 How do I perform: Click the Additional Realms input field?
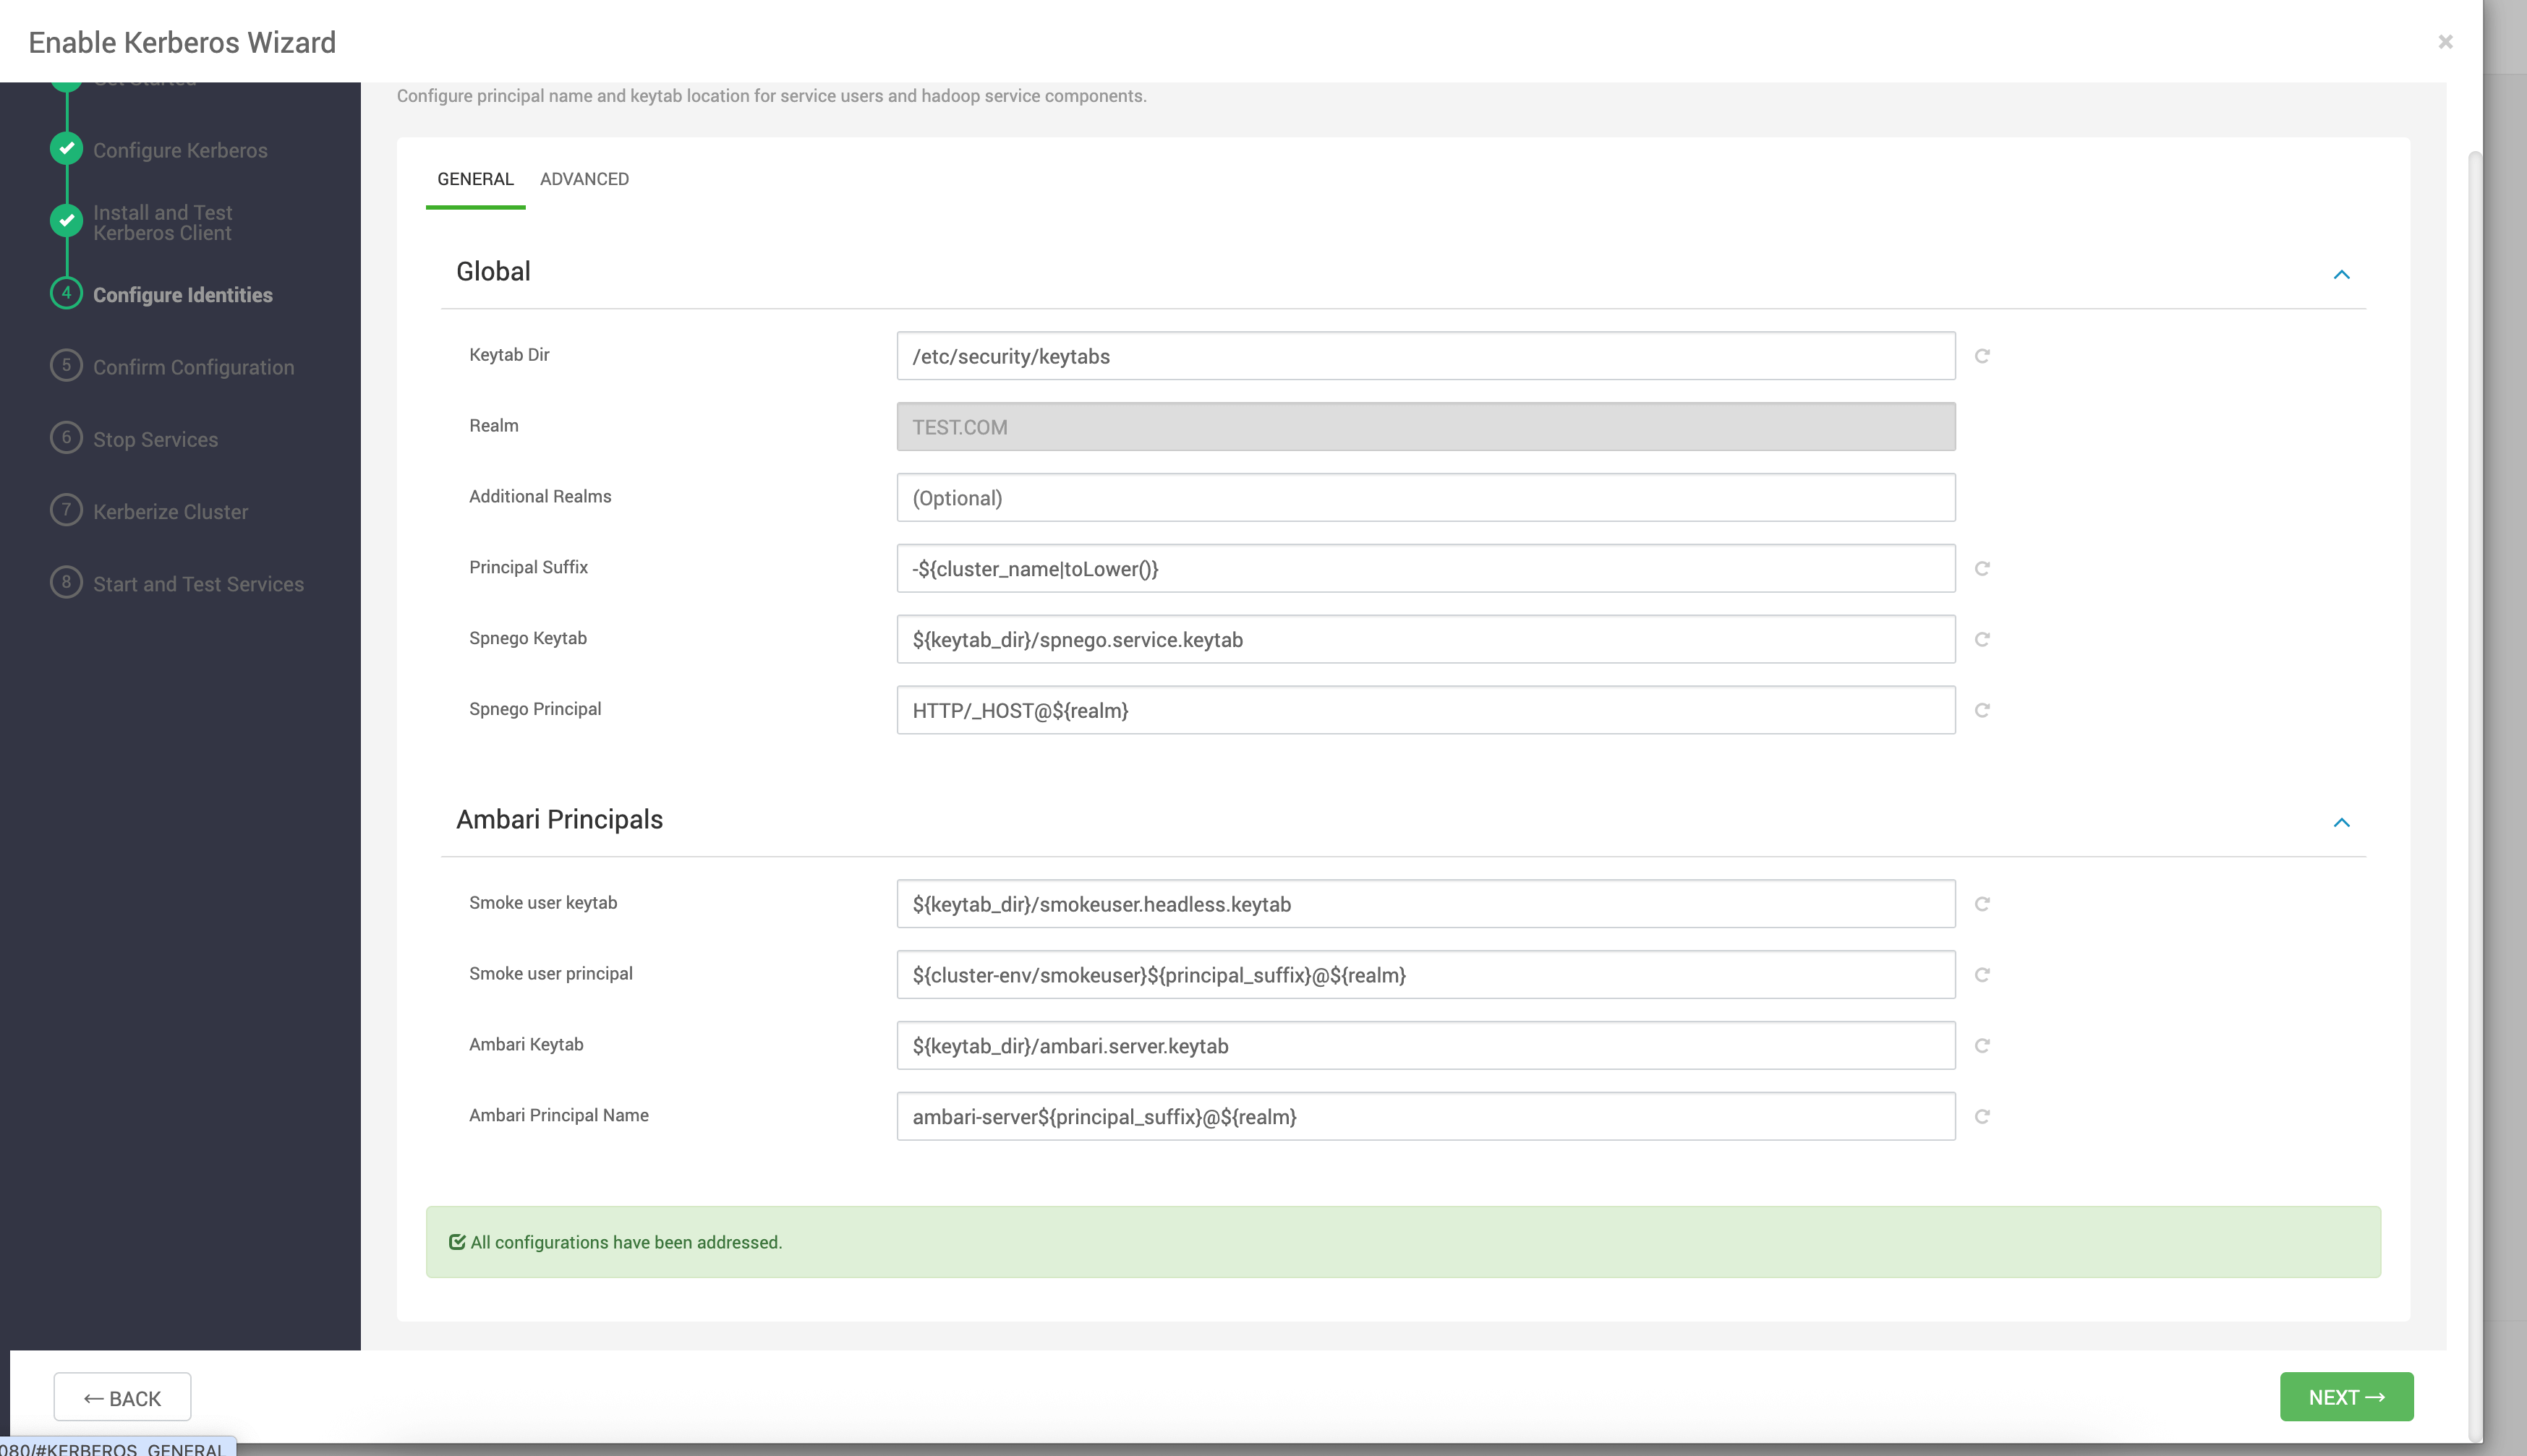tap(1425, 498)
